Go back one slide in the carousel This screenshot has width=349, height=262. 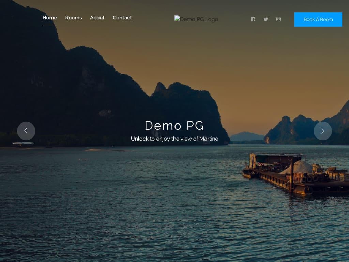click(26, 131)
